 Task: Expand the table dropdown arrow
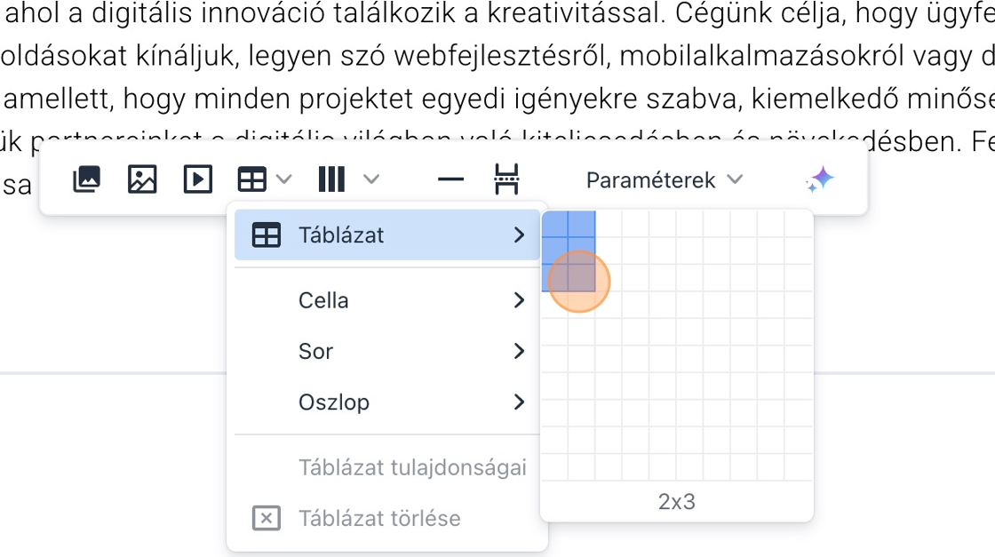(284, 179)
